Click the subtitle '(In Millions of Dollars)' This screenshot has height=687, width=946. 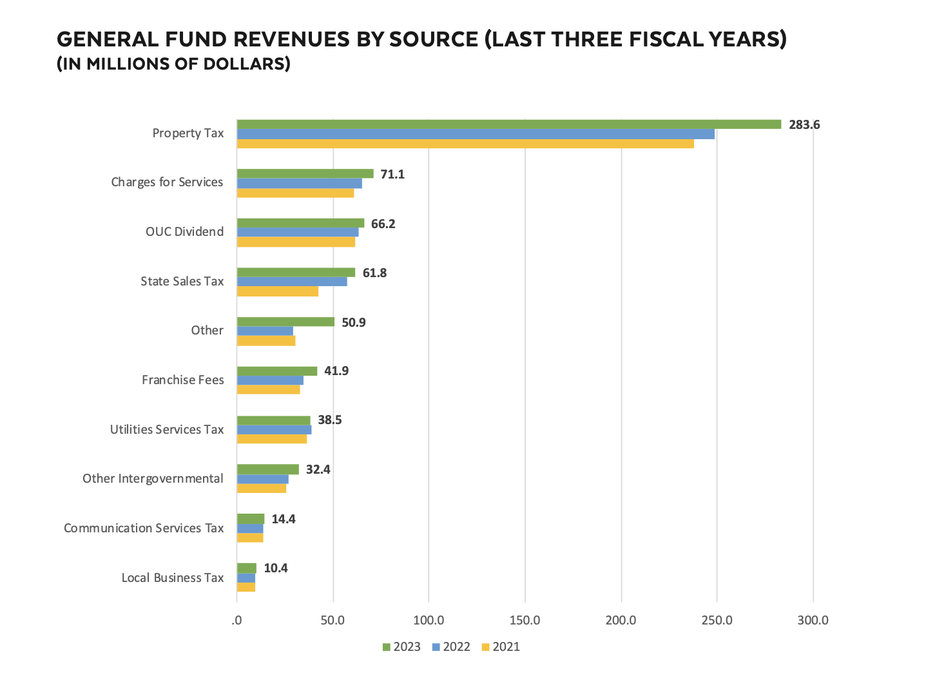click(x=173, y=64)
